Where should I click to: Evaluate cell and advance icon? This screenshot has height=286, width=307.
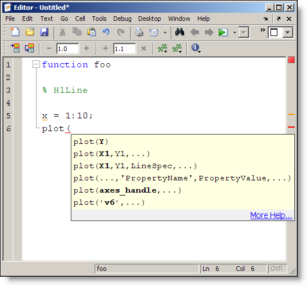click(x=30, y=48)
